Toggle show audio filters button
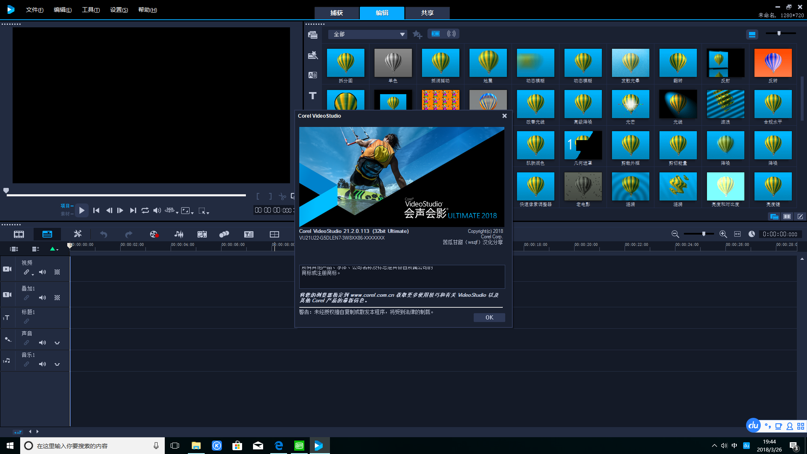Screen dimensions: 807x454 tap(451, 34)
